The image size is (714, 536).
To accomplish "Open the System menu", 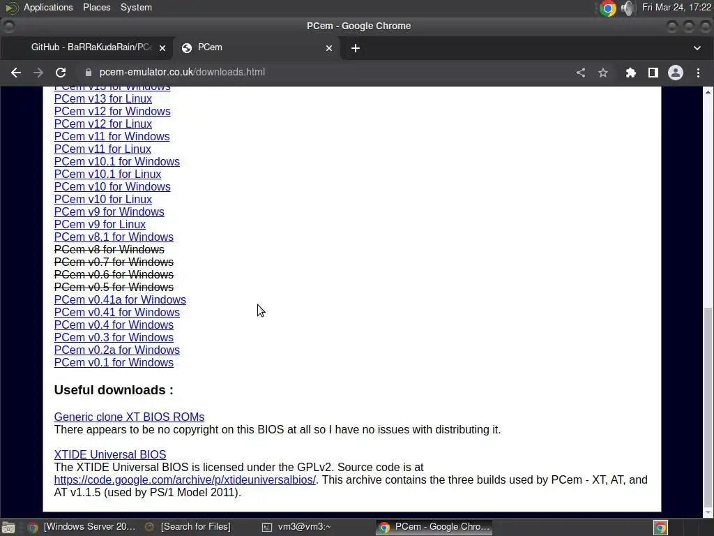I will click(136, 7).
